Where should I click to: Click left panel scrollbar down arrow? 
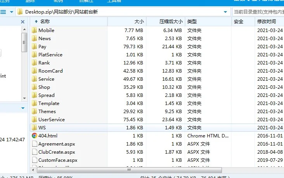pos(24,98)
